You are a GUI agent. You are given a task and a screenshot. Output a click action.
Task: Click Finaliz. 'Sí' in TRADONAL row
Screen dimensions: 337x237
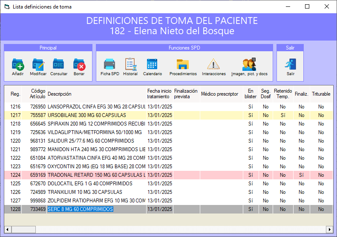(x=301, y=175)
